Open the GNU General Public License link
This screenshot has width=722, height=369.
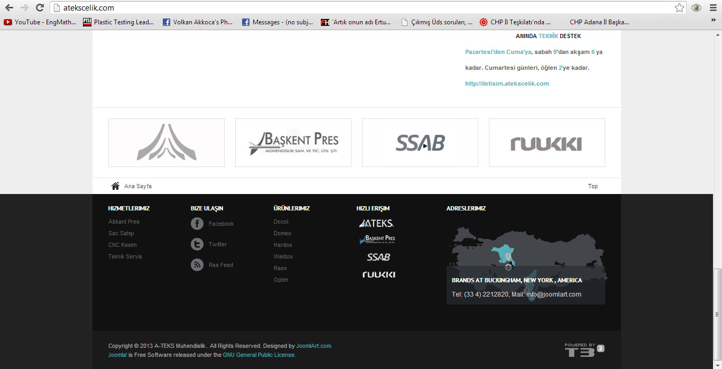point(258,355)
